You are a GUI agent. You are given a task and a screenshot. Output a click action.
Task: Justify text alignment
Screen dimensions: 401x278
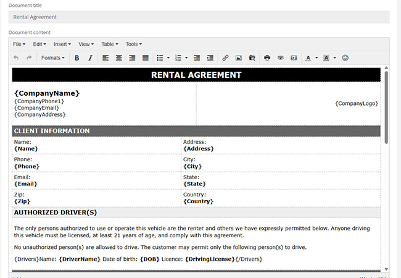pyautogui.click(x=145, y=58)
